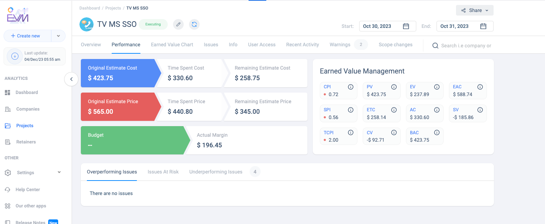This screenshot has width=545, height=224.
Task: Open the Retainers sidebar item
Action: coord(26,142)
